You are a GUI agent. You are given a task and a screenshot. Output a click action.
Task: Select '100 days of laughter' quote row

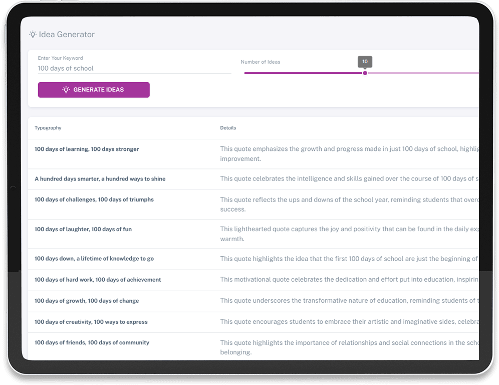pos(83,229)
